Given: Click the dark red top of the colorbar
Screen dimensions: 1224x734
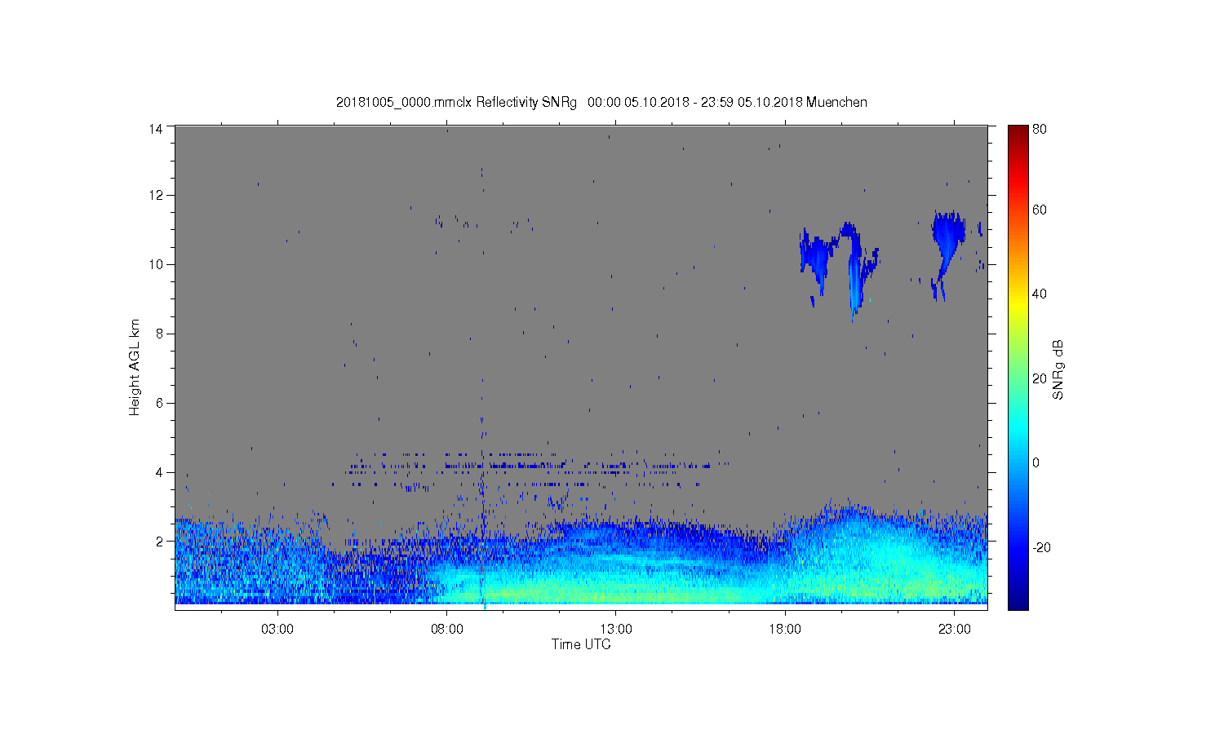Looking at the screenshot, I should (1018, 132).
